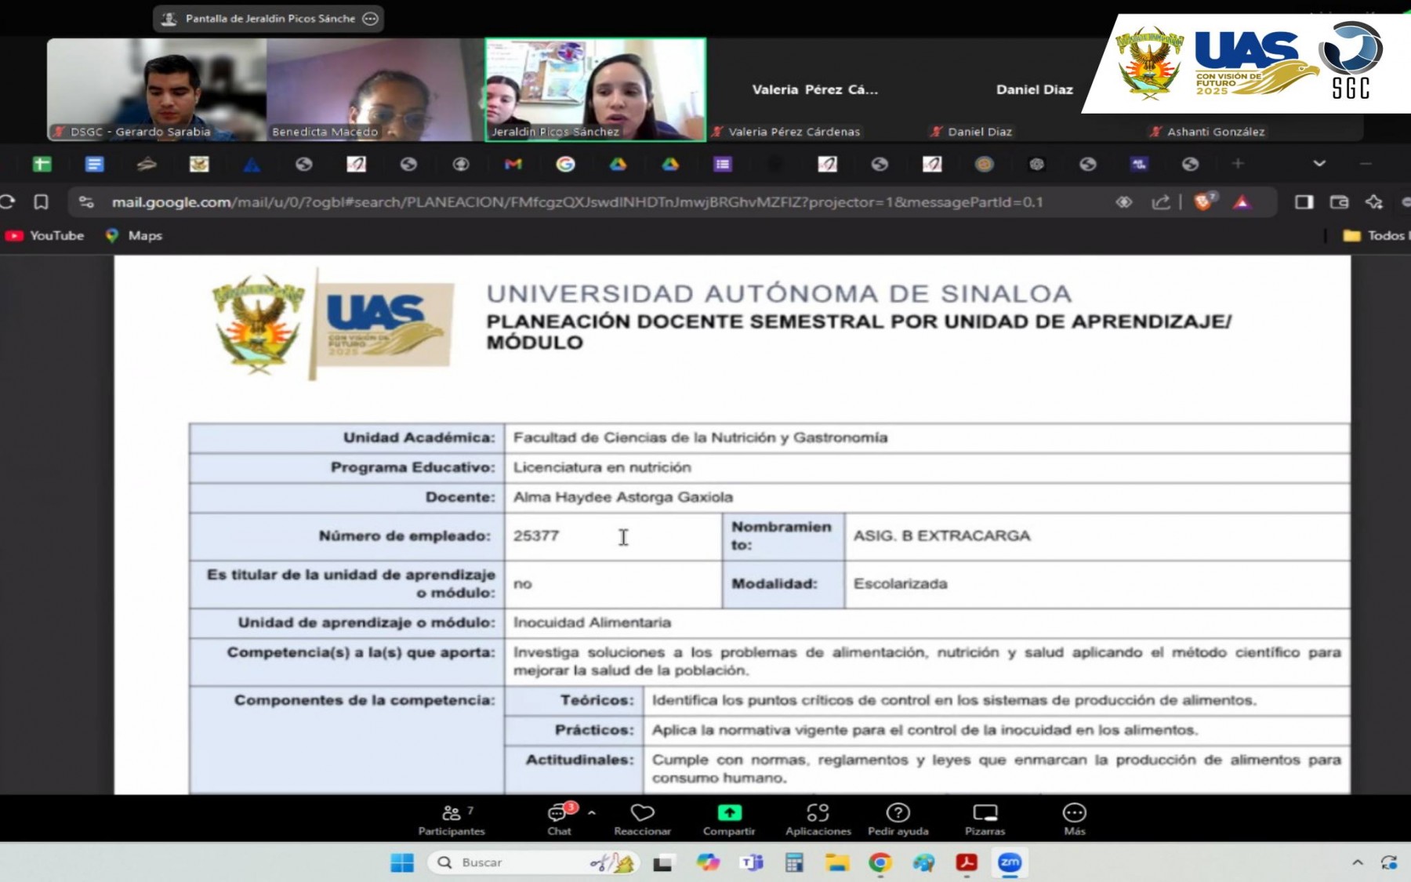Open Calculator from the taskbar
This screenshot has height=882, width=1411.
click(x=794, y=862)
